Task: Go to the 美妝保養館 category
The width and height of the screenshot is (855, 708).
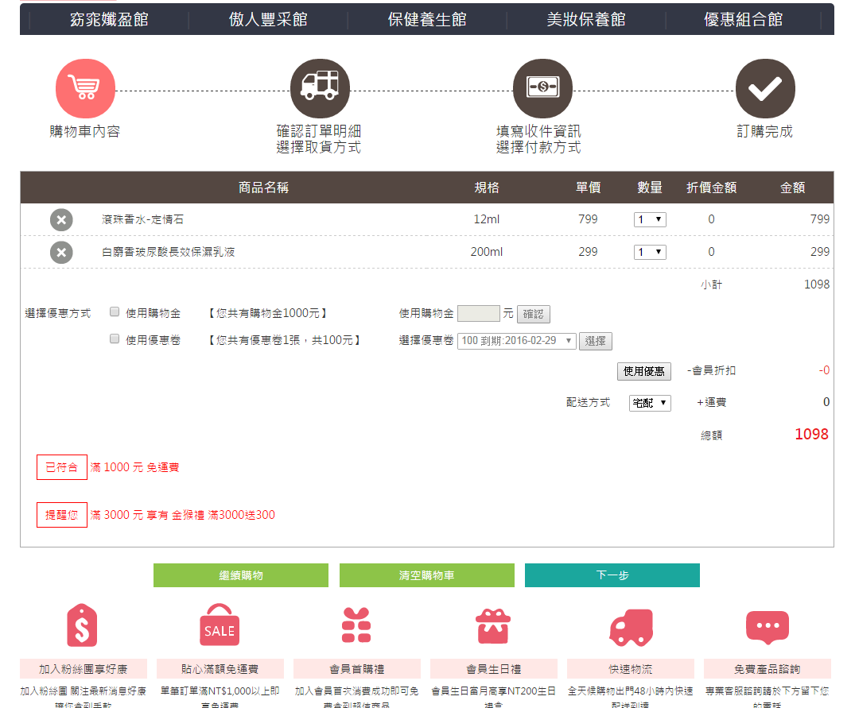Action: [586, 20]
